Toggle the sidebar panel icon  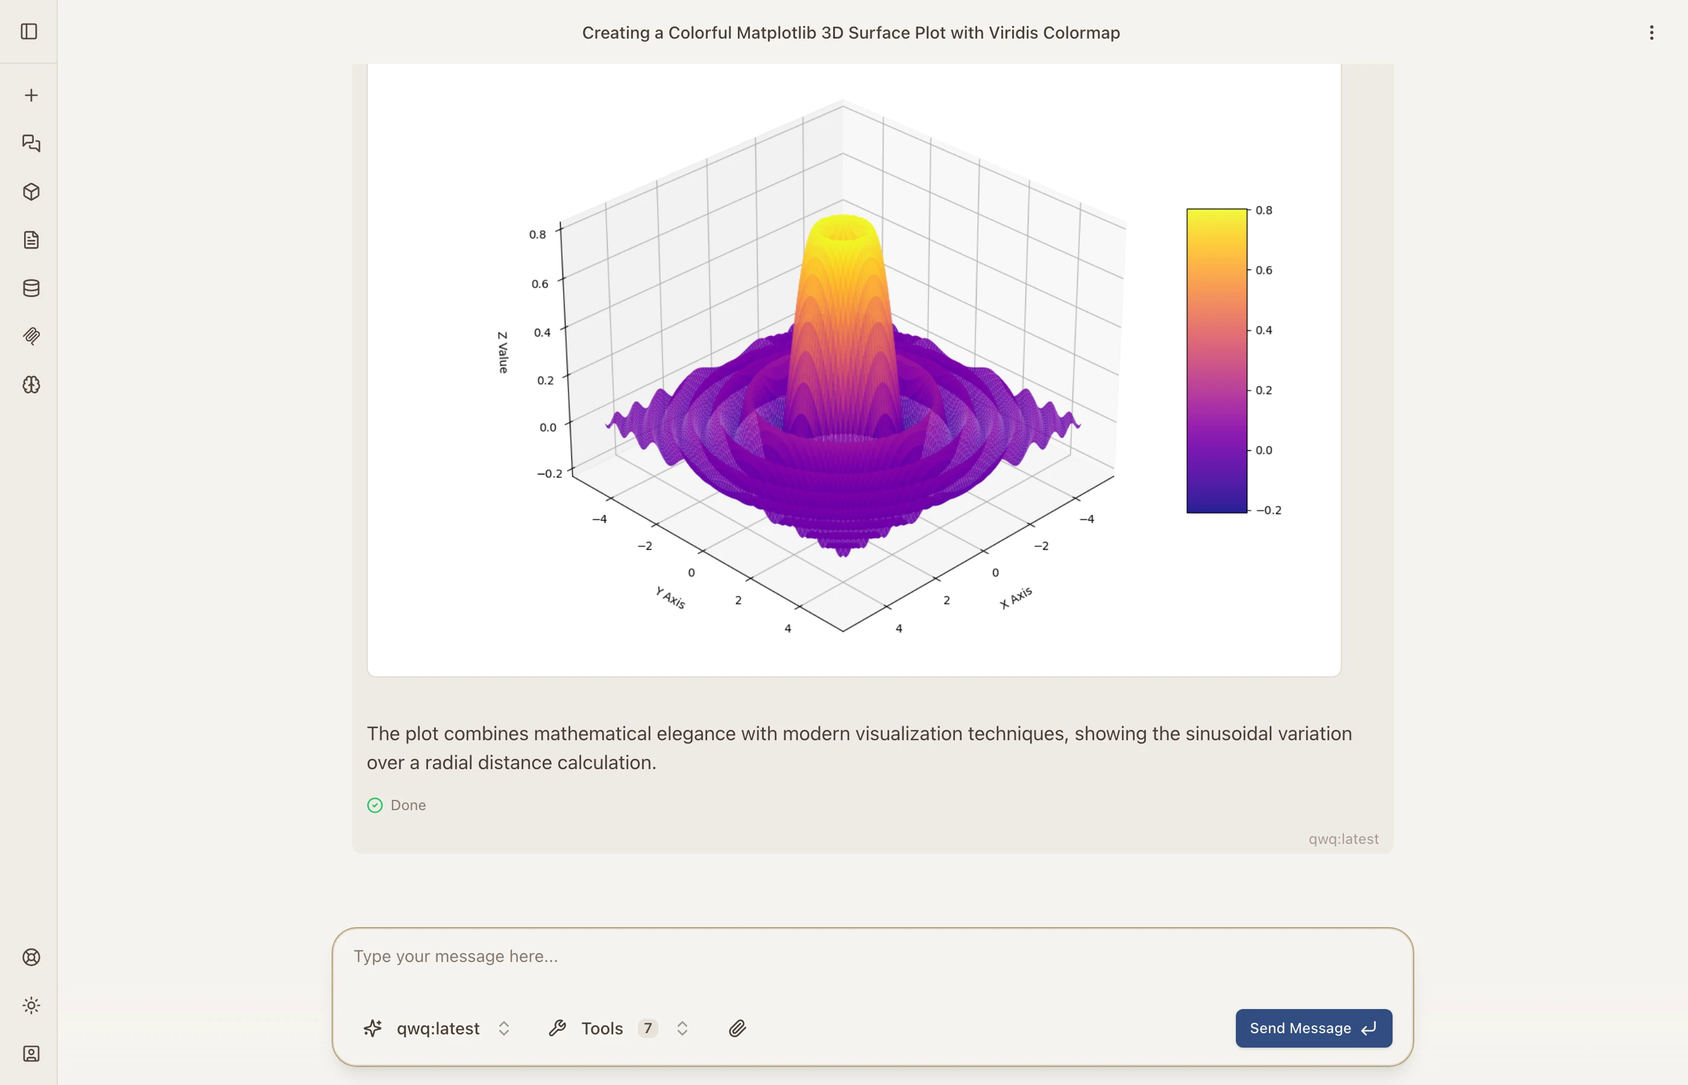pos(29,32)
